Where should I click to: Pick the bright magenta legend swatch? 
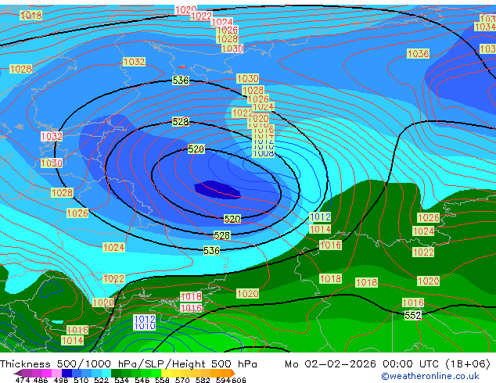[47, 373]
